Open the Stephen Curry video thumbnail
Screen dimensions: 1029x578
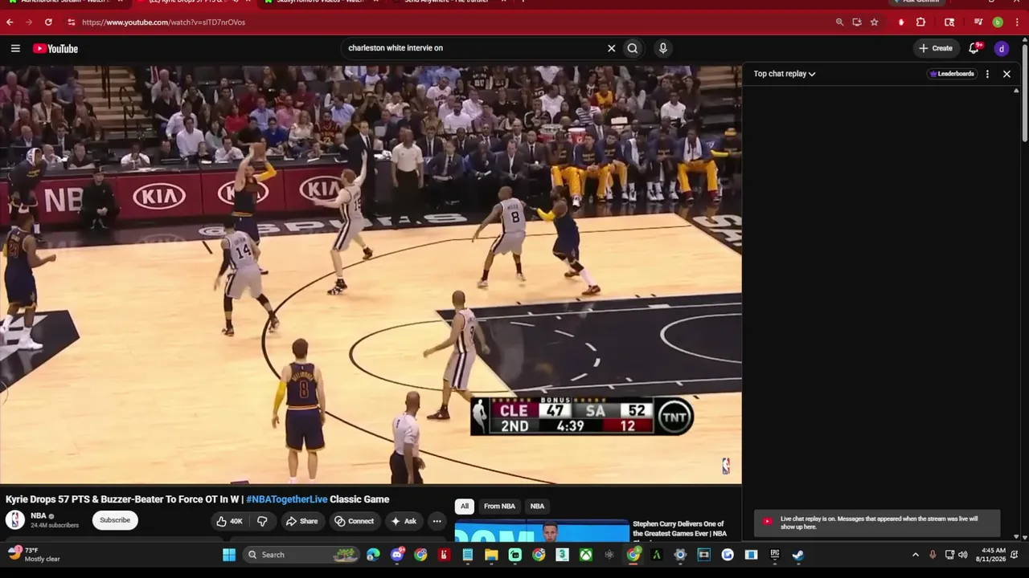pos(542,531)
